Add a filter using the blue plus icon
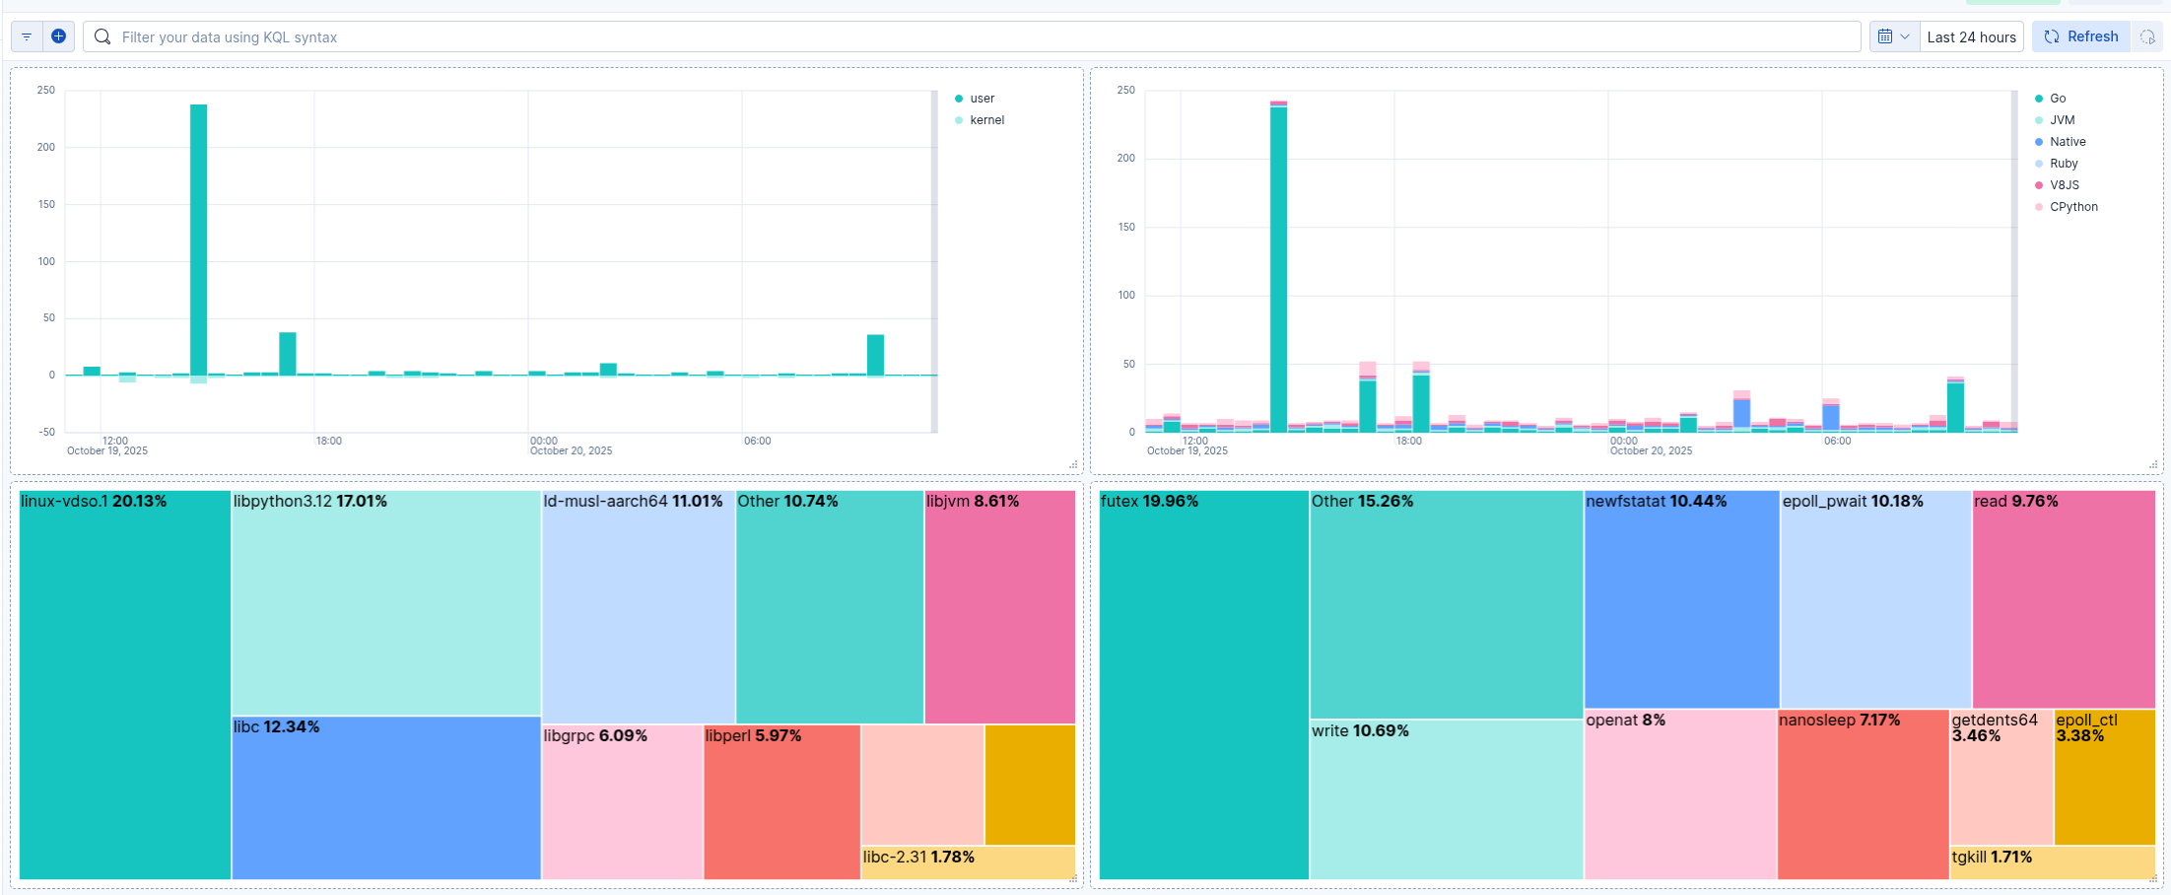This screenshot has height=895, width=2171. click(59, 36)
